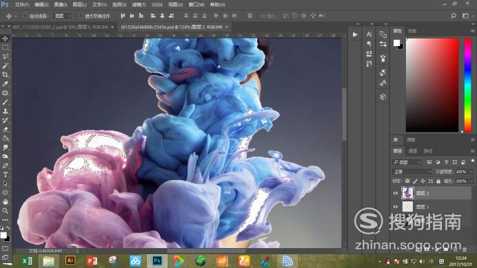Open the 3D cube panel icon
477x268 pixels.
pos(383,97)
